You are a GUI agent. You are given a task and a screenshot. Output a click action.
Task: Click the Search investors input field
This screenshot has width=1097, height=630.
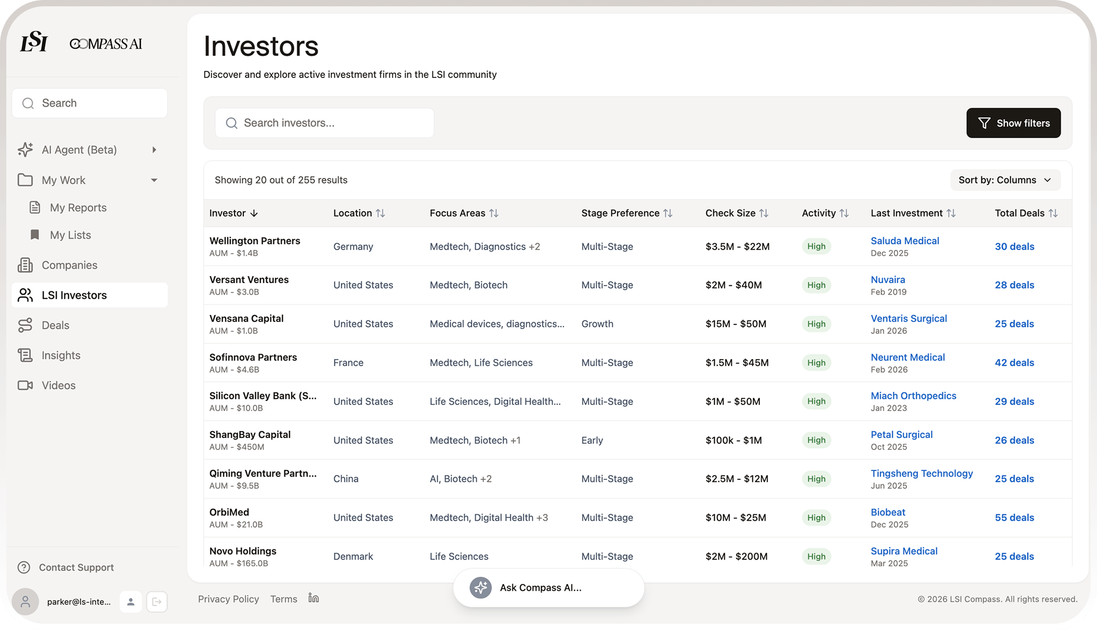324,123
